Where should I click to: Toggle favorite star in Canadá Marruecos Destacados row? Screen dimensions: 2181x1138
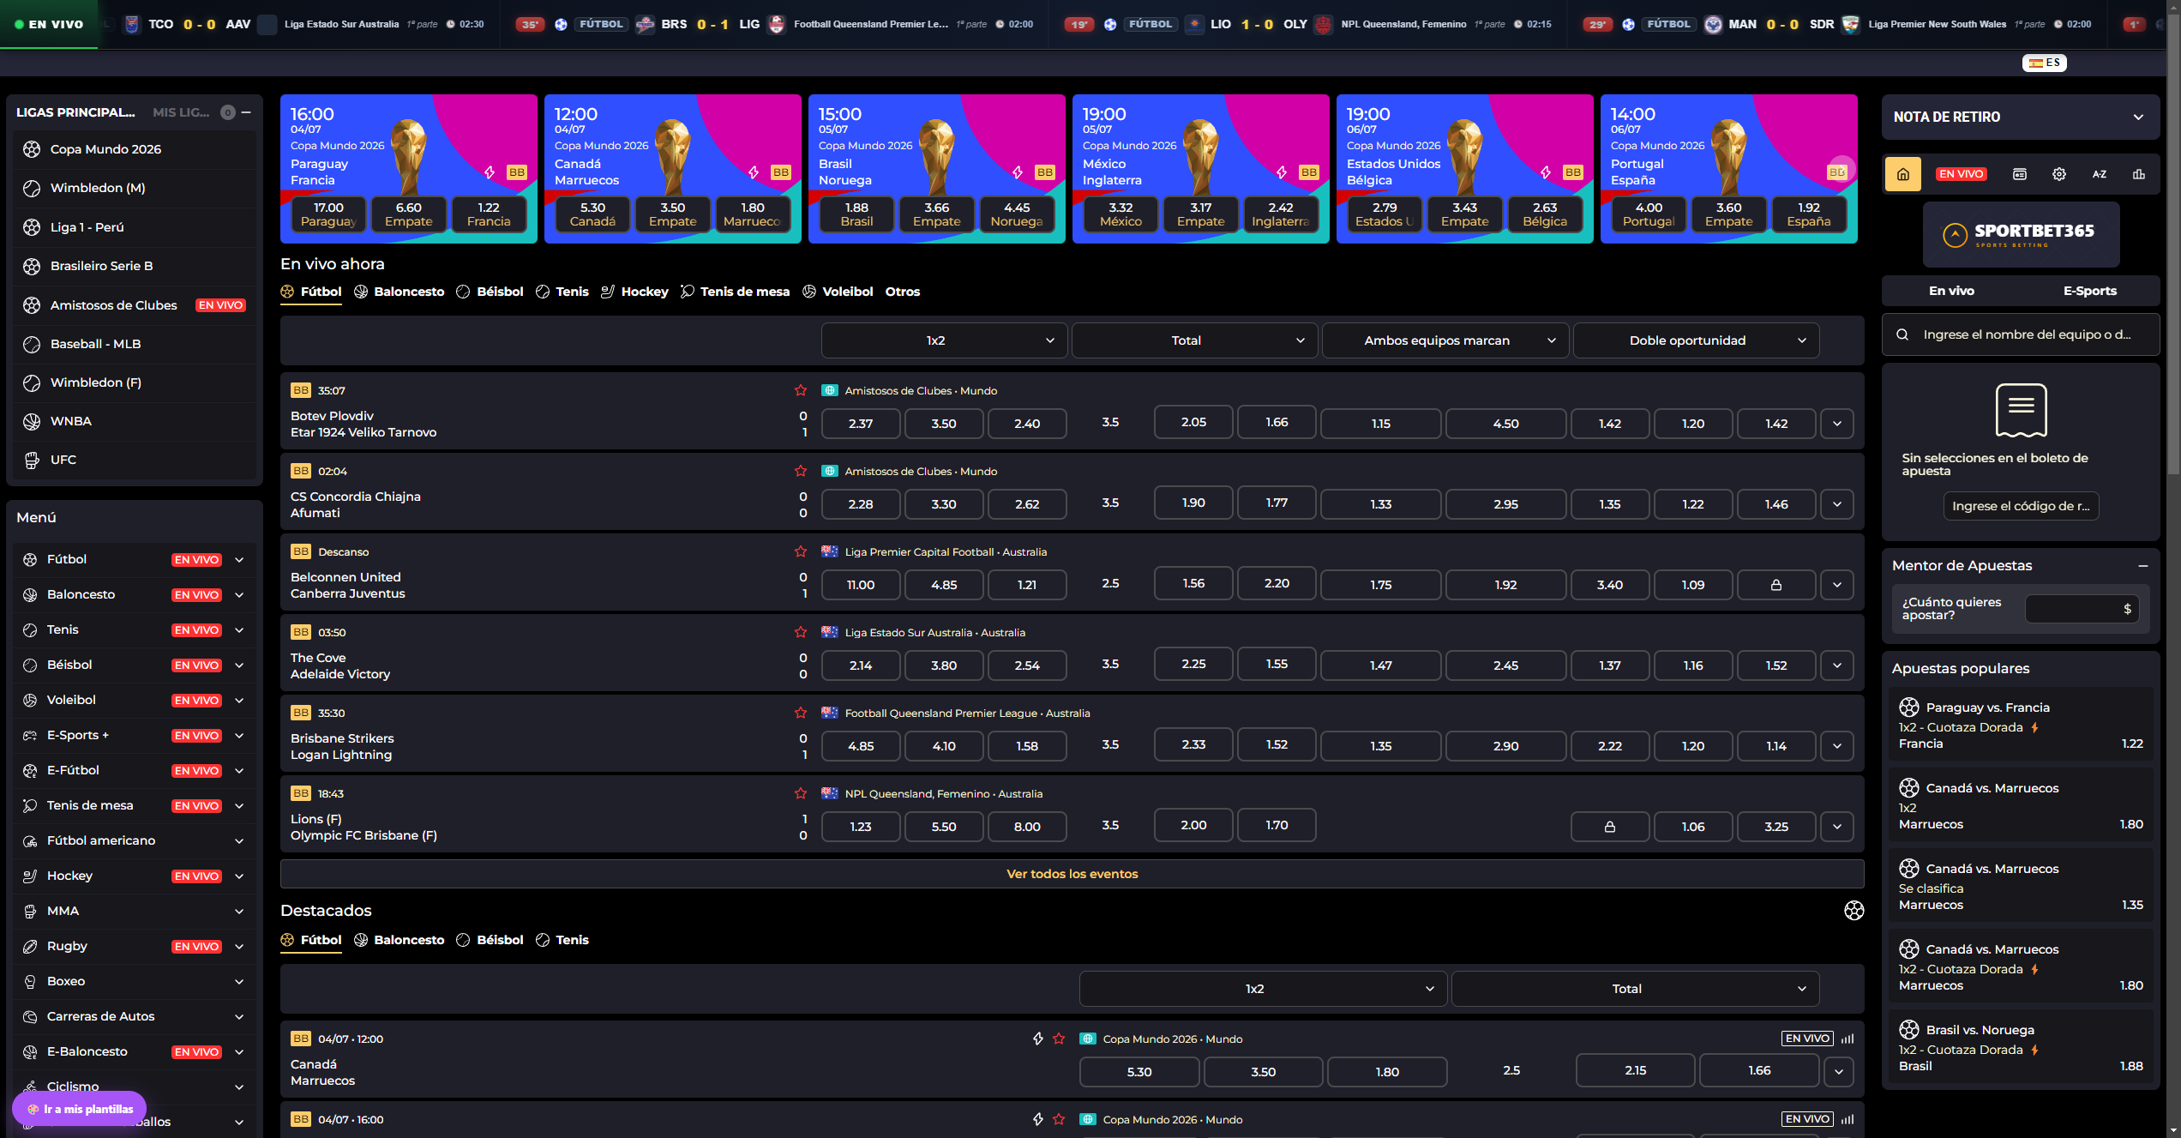(x=1059, y=1039)
